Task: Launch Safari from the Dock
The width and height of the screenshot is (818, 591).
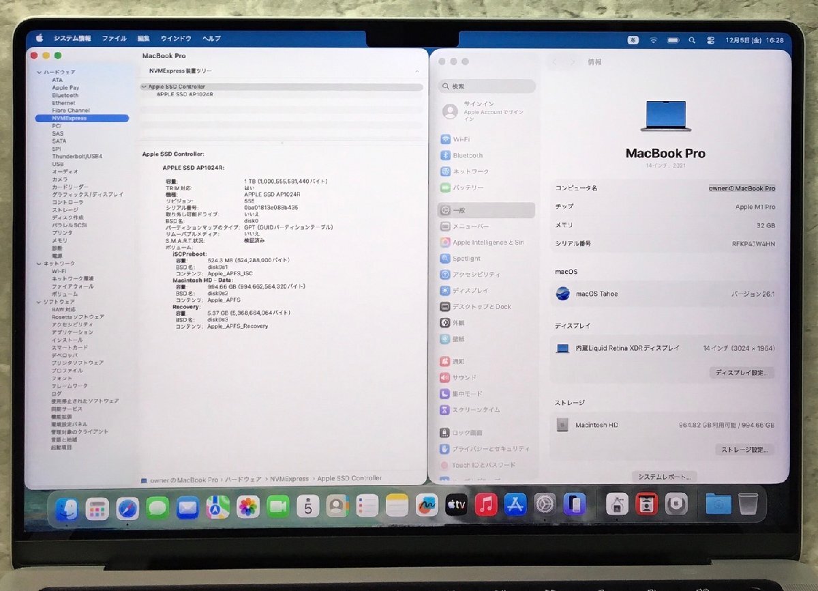Action: coord(127,507)
